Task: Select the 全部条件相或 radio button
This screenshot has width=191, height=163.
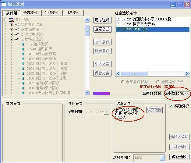Action: coord(158,82)
